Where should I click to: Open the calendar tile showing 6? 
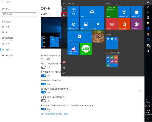click(73, 12)
